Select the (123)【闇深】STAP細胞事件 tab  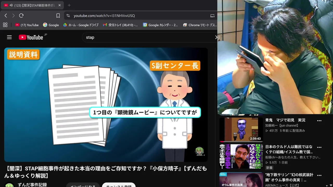point(32,5)
